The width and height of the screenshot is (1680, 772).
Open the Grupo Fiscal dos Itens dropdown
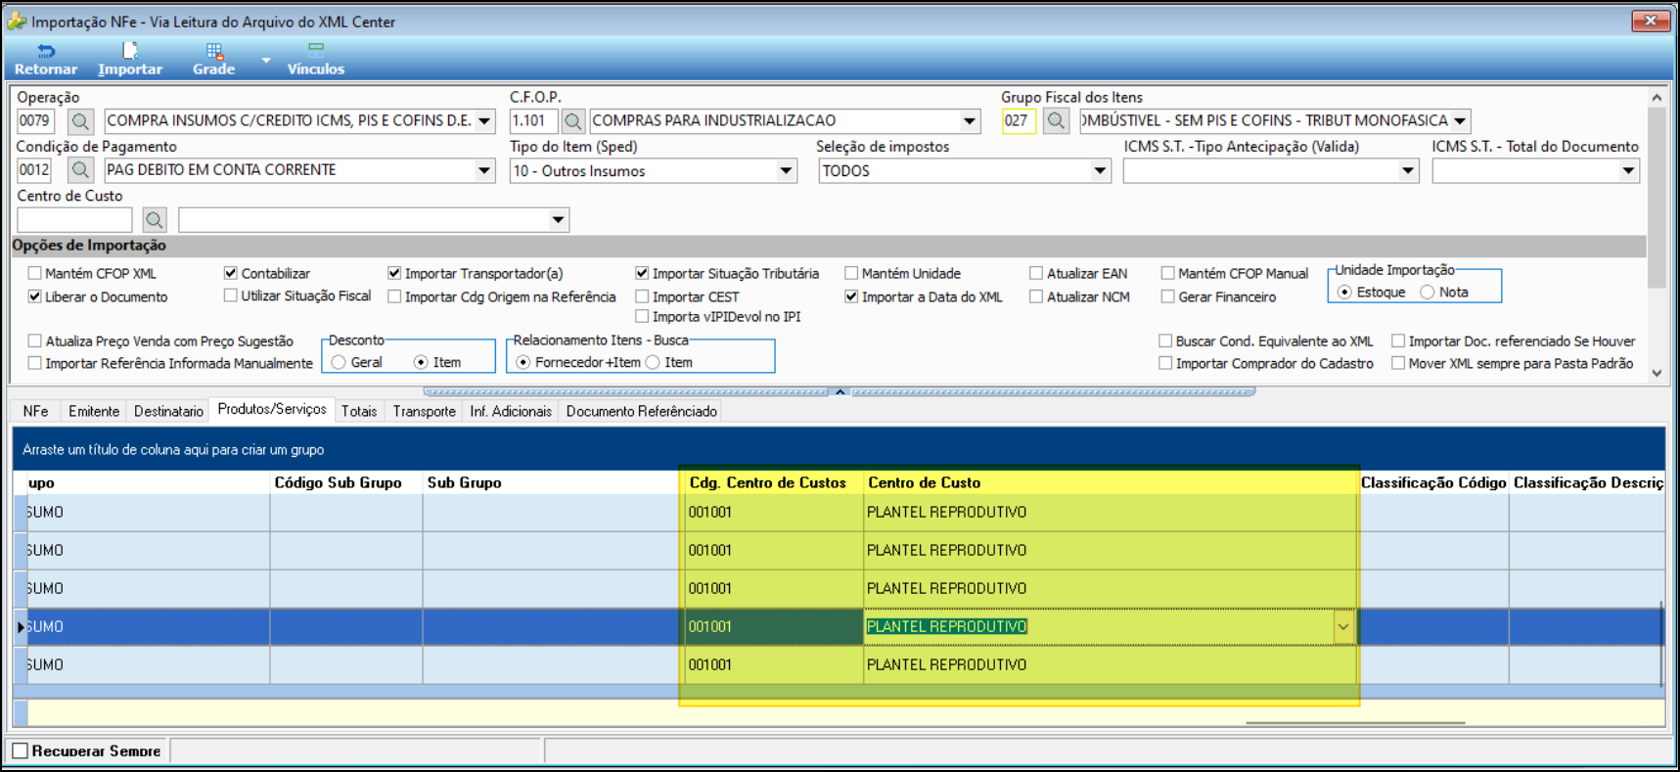coord(1460,121)
